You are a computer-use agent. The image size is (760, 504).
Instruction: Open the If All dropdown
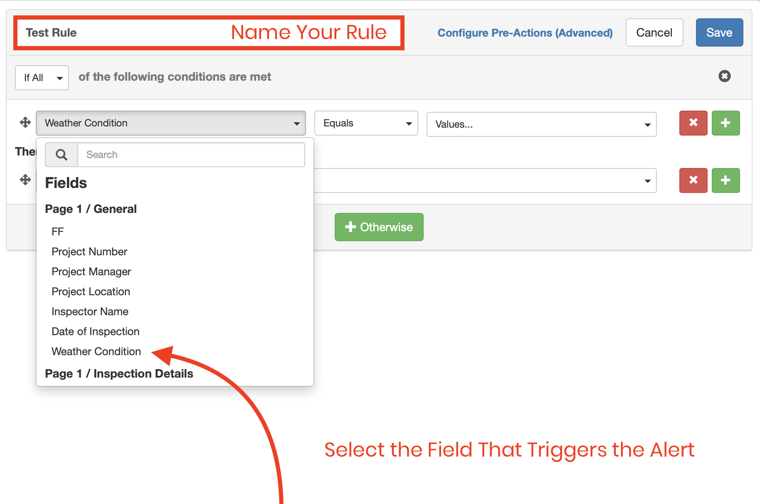[42, 78]
